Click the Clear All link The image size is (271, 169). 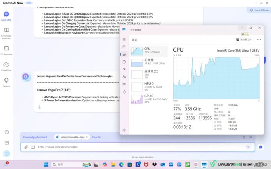click(96, 137)
